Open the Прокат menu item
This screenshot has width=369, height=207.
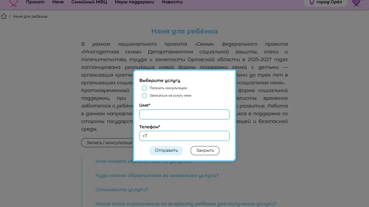coord(35,2)
